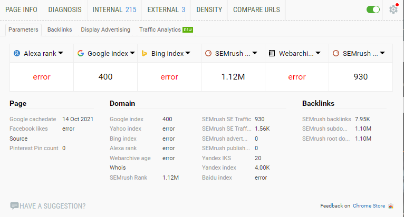Viewport: 404px width, 217px height.
Task: Click the first SEMrush circle icon
Action: [x=208, y=53]
